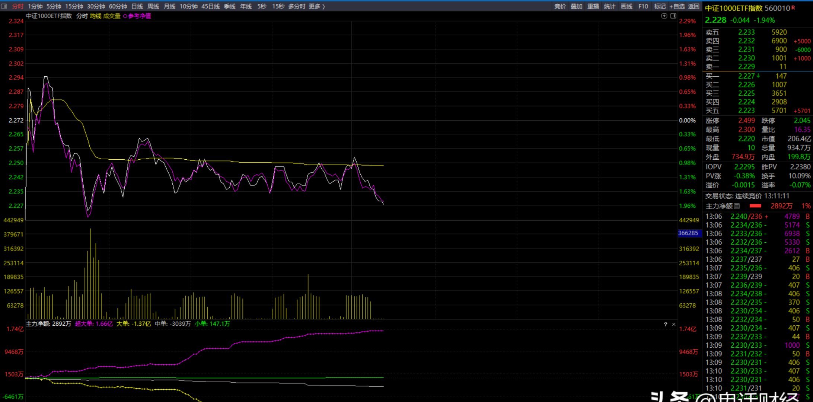Screen dimensions: 813x402
Task: Click the 标记 mark button
Action: pos(660,6)
